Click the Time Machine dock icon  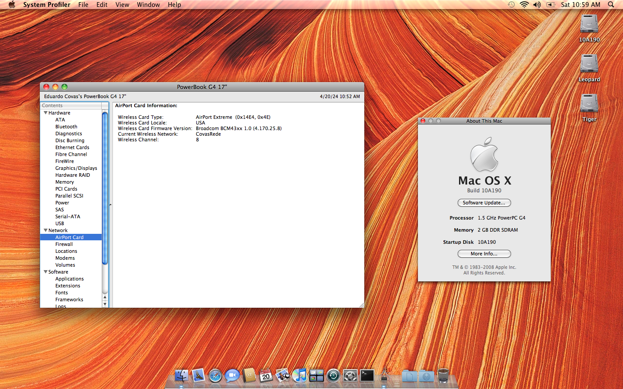pos(333,376)
